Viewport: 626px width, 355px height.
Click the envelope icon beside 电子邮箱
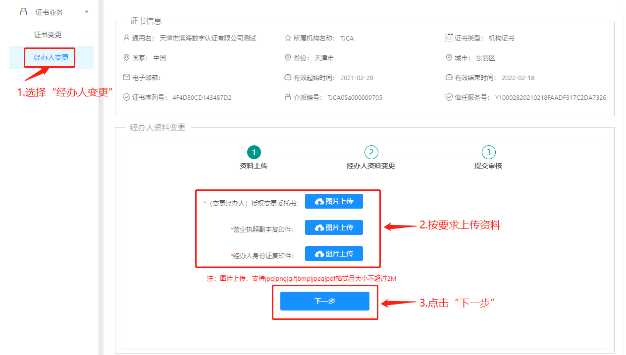pyautogui.click(x=126, y=78)
